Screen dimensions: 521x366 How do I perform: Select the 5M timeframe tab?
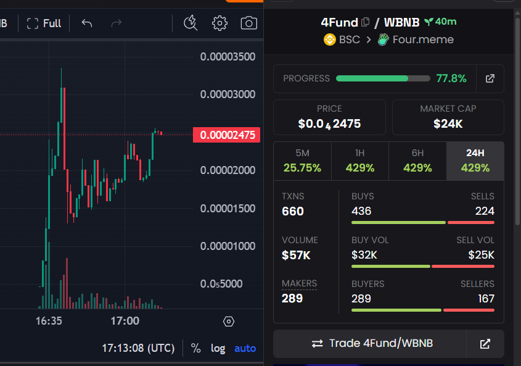(x=302, y=161)
